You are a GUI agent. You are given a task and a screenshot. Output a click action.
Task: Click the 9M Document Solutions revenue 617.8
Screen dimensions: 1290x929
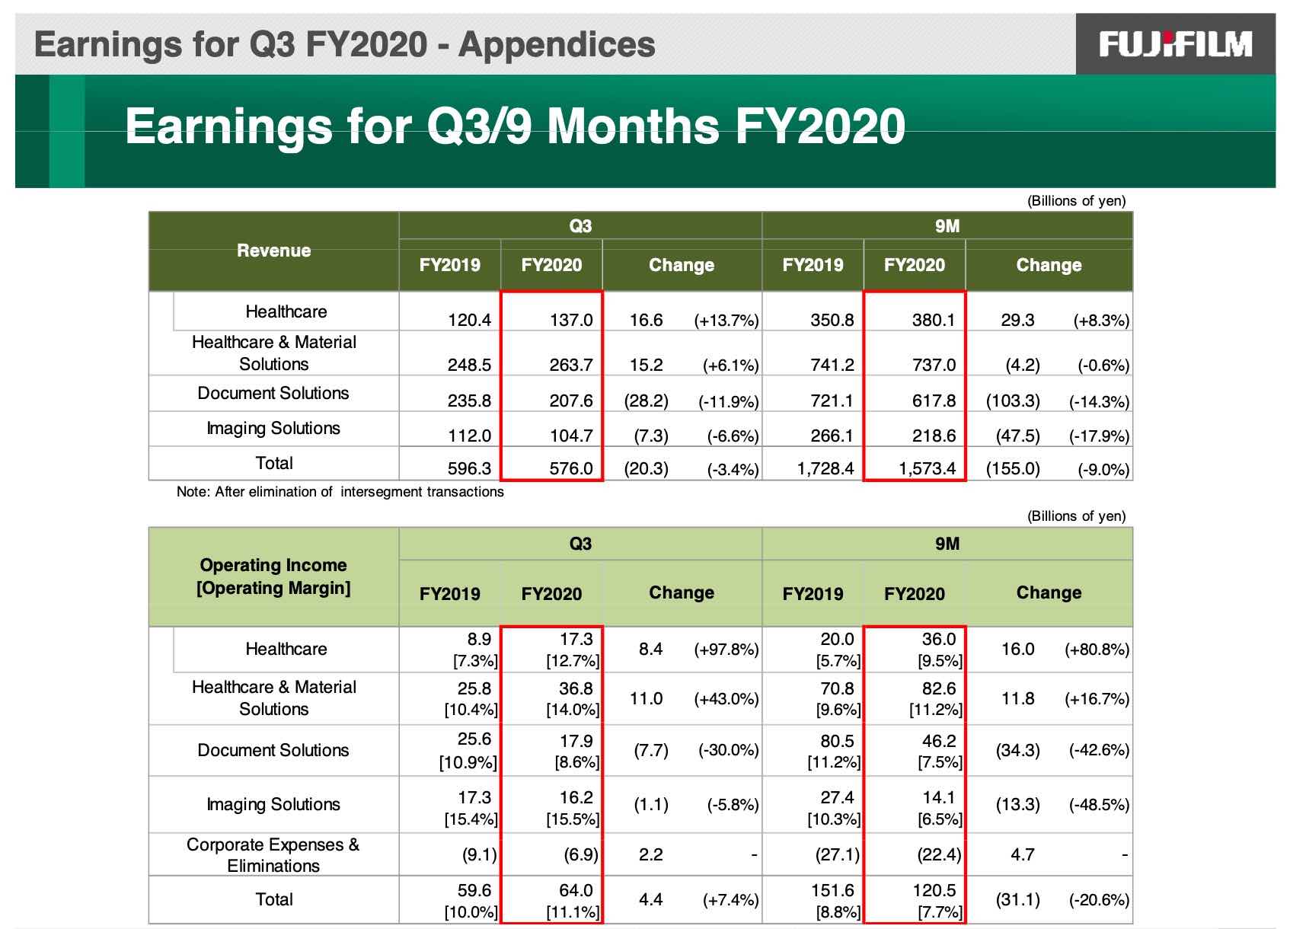click(x=934, y=401)
